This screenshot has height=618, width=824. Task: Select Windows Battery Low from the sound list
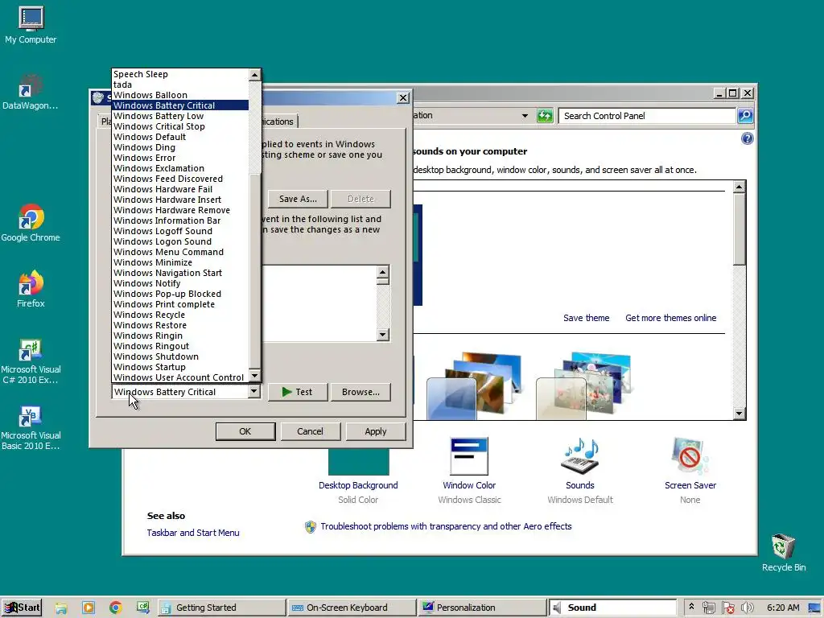tap(180, 116)
